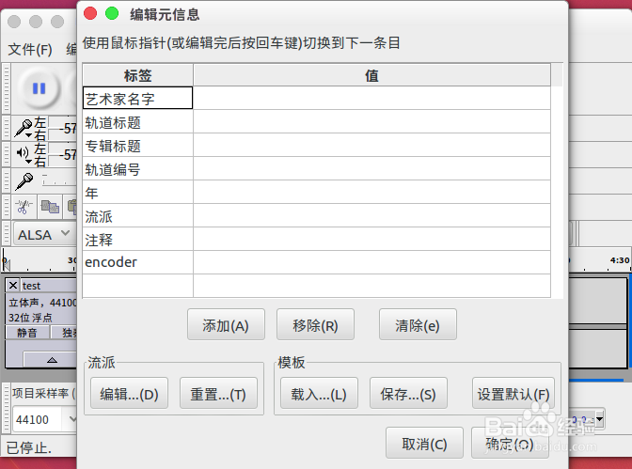Click 清除(e) to clear tags
Screen dimensions: 632x469
point(418,325)
